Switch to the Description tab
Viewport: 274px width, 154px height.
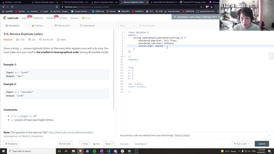(12, 26)
